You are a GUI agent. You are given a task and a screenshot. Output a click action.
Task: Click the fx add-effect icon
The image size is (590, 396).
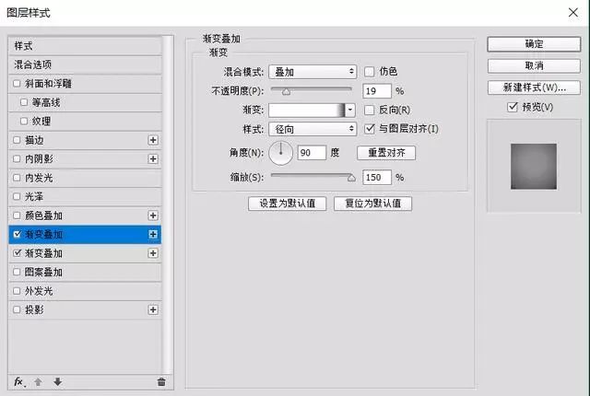18,382
